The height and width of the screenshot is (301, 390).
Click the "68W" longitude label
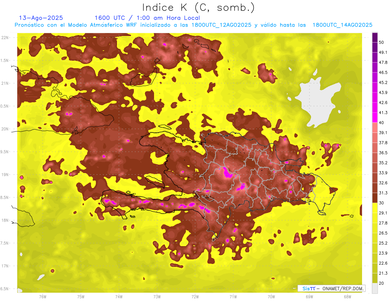pyautogui.click(x=347, y=297)
